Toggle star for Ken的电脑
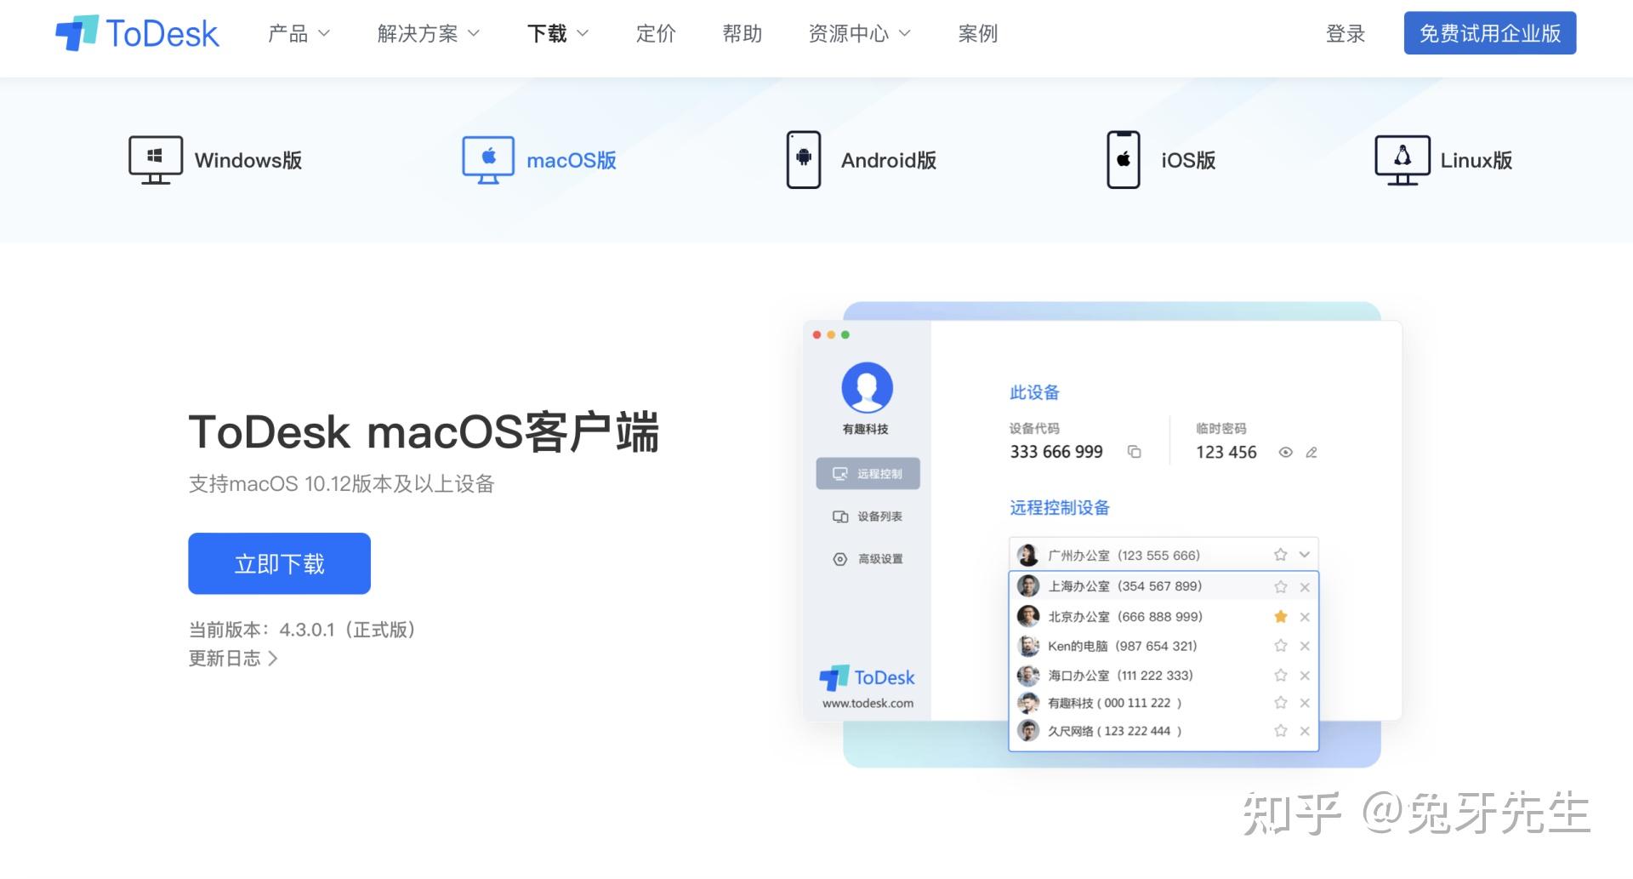This screenshot has height=879, width=1633. click(x=1281, y=646)
